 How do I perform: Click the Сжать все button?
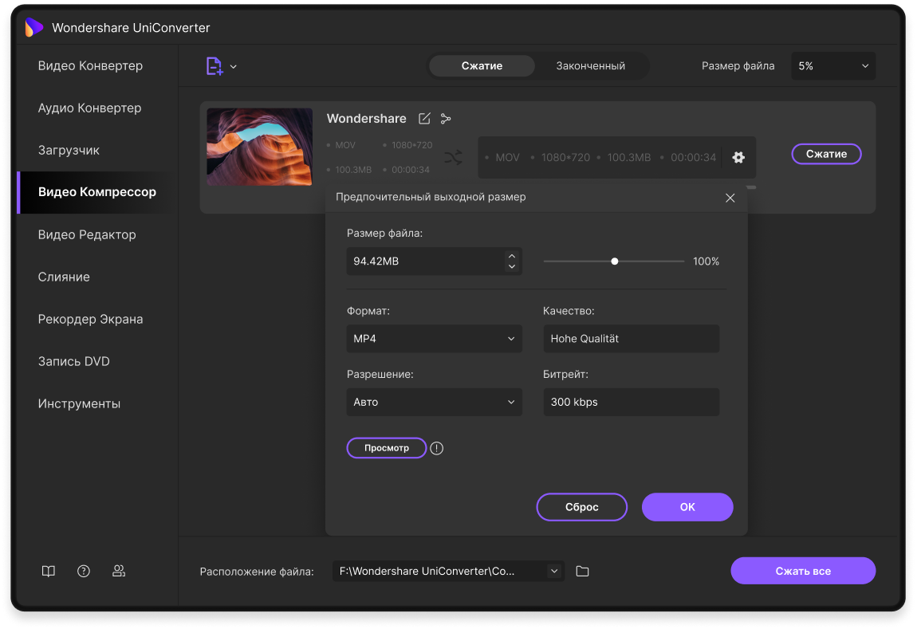pyautogui.click(x=803, y=571)
